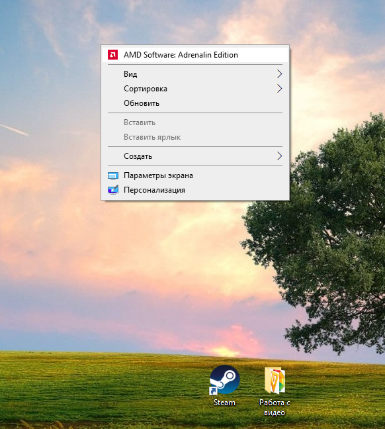This screenshot has width=385, height=429.
Task: Click the monitor icon beside Параметры экрана
Action: (x=113, y=175)
